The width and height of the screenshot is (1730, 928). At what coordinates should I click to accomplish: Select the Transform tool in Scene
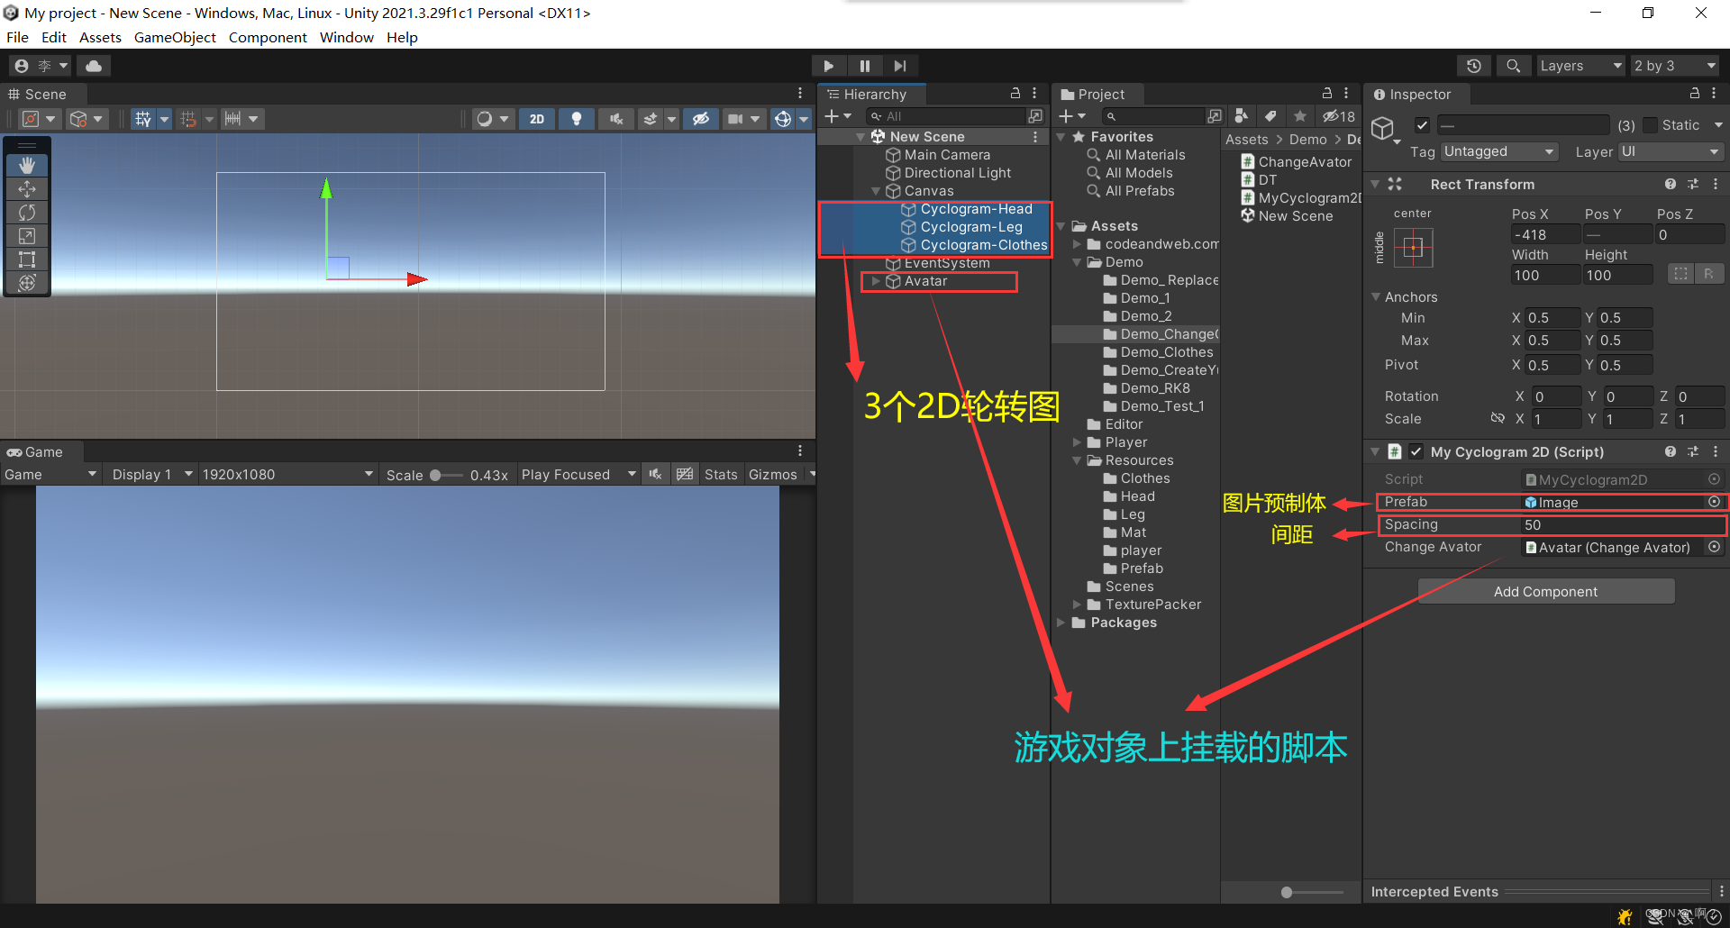(x=27, y=283)
